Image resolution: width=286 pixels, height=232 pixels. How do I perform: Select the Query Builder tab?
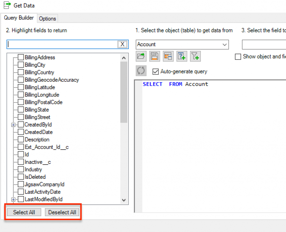pos(19,18)
